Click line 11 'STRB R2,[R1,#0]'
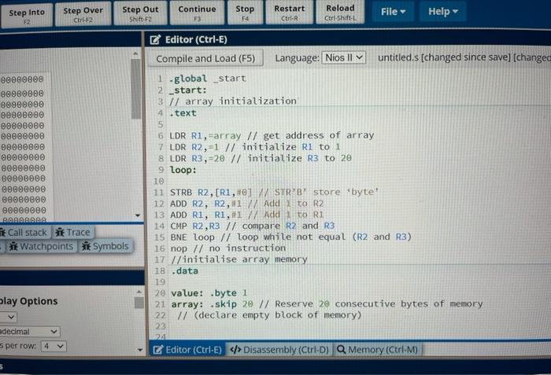Screen dimensions: 551x375 coord(274,193)
